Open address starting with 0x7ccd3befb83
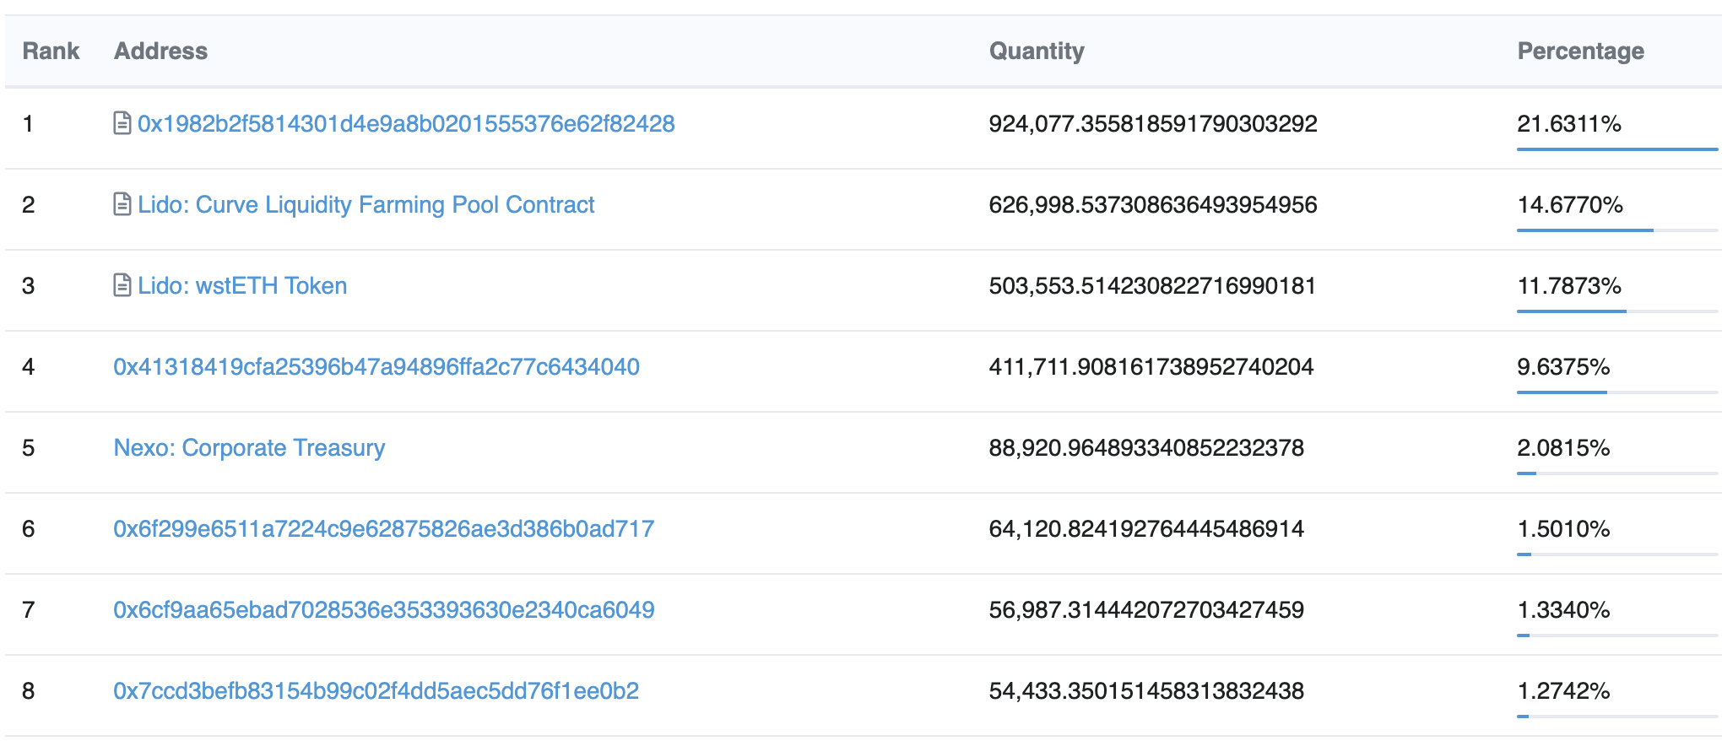The image size is (1722, 741). click(376, 691)
